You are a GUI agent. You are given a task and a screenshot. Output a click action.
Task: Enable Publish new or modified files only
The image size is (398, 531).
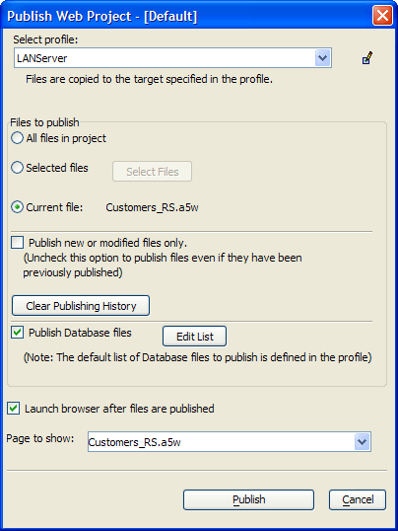pyautogui.click(x=18, y=243)
